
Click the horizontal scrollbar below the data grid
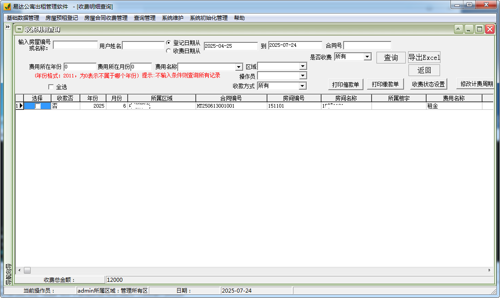[27, 270]
